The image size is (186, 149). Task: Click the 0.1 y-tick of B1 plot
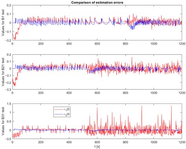pos(9,14)
